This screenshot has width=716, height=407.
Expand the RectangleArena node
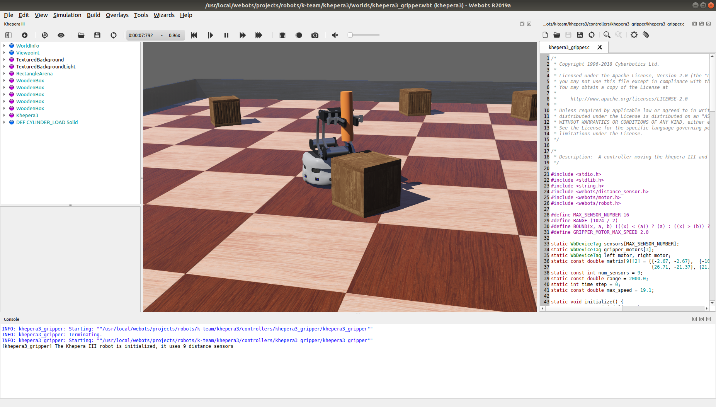pyautogui.click(x=5, y=73)
